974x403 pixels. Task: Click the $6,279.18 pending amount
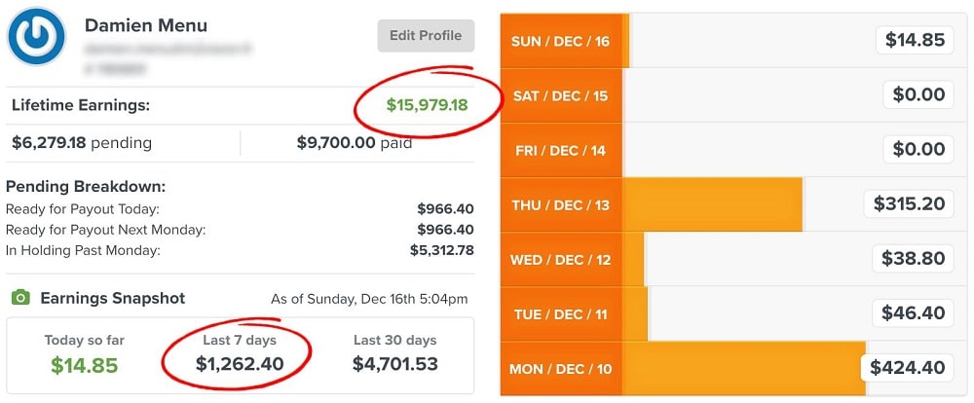49,143
